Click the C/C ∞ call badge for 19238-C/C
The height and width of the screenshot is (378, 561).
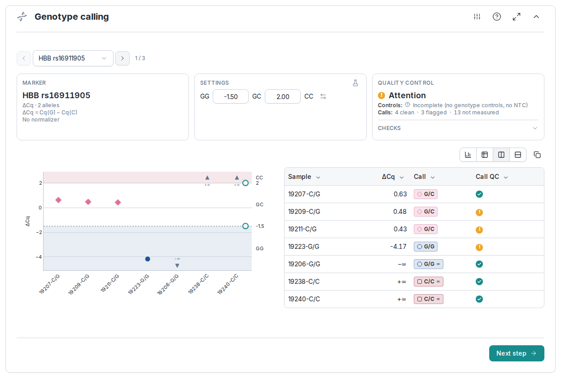point(429,282)
